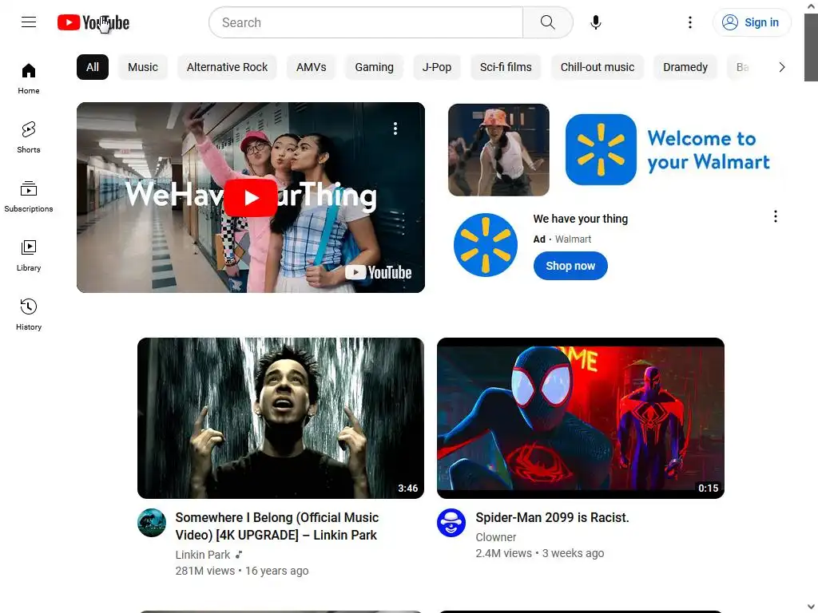Click the search magnifier button
Viewport: 818px width, 613px height.
[548, 22]
